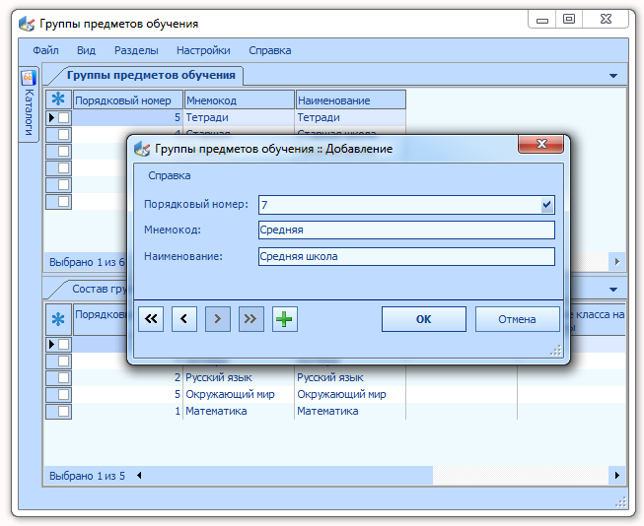Select Тетради cell in Наименование column
This screenshot has width=644, height=526.
(351, 118)
